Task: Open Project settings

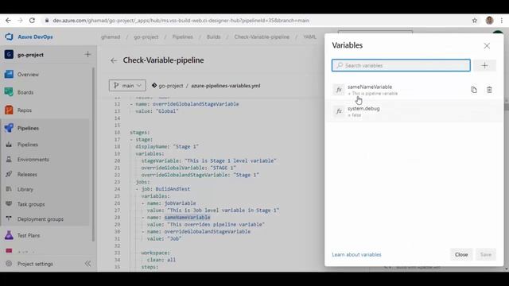Action: click(35, 264)
